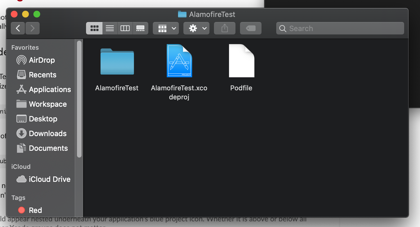Click the Favorites section header
Image resolution: width=420 pixels, height=227 pixels.
click(x=25, y=47)
